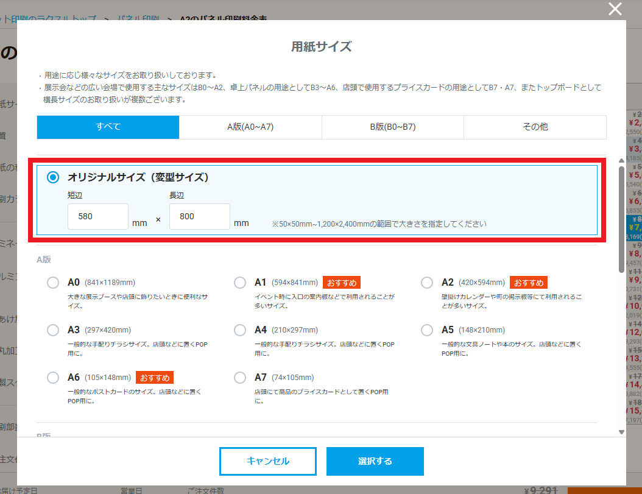Click the 長辺 length input showing 800
Screen dimensions: 642x494
click(199, 216)
